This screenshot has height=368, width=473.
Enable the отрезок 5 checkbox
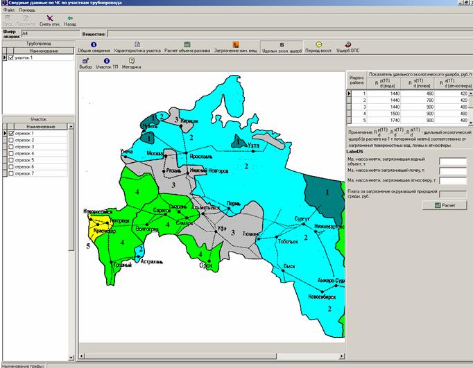10,160
